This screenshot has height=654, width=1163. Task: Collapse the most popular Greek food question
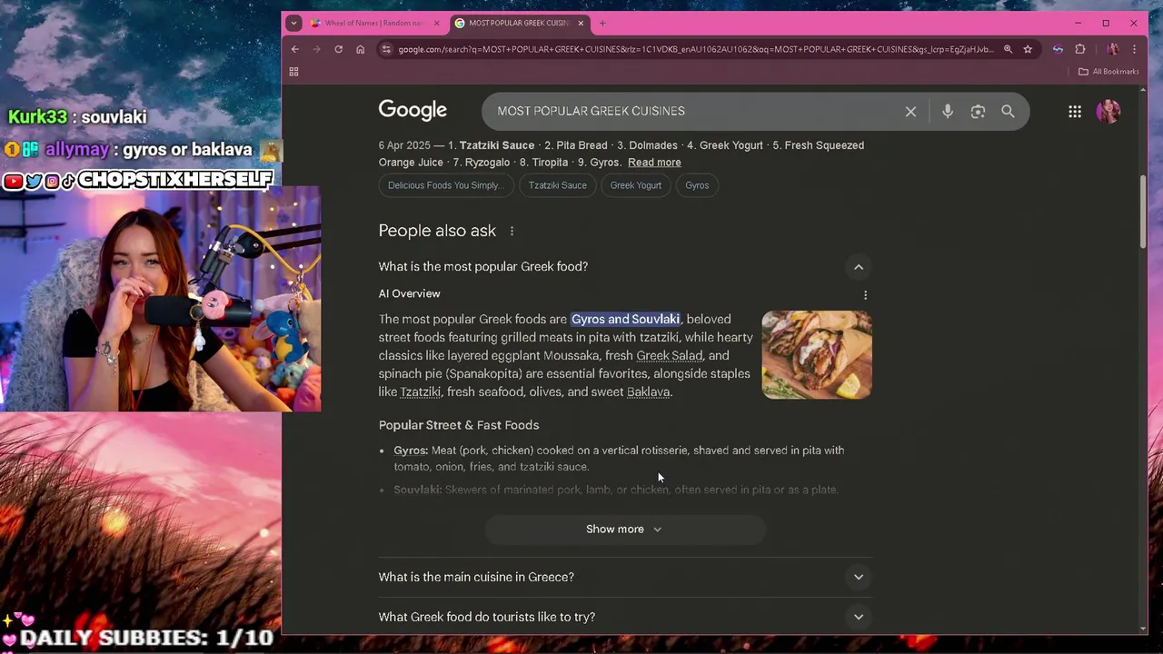[x=858, y=267]
